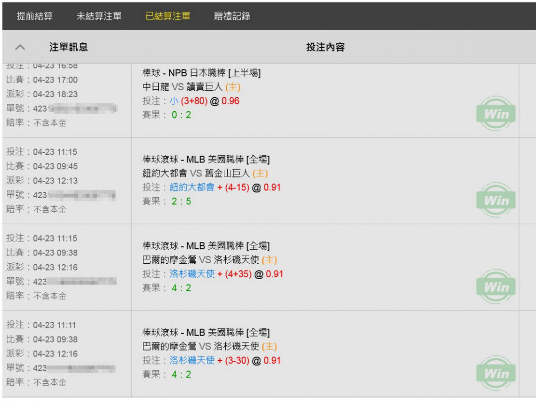Collapse list with the chevron beside 注單訊息
536x406 pixels.
click(20, 47)
